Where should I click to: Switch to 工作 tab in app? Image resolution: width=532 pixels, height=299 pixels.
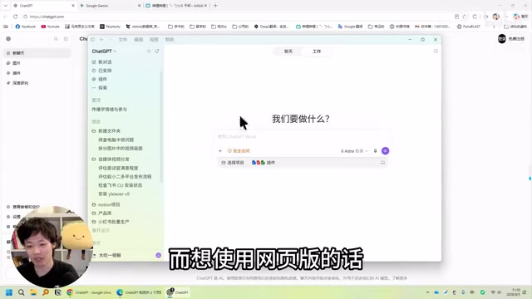click(x=317, y=51)
